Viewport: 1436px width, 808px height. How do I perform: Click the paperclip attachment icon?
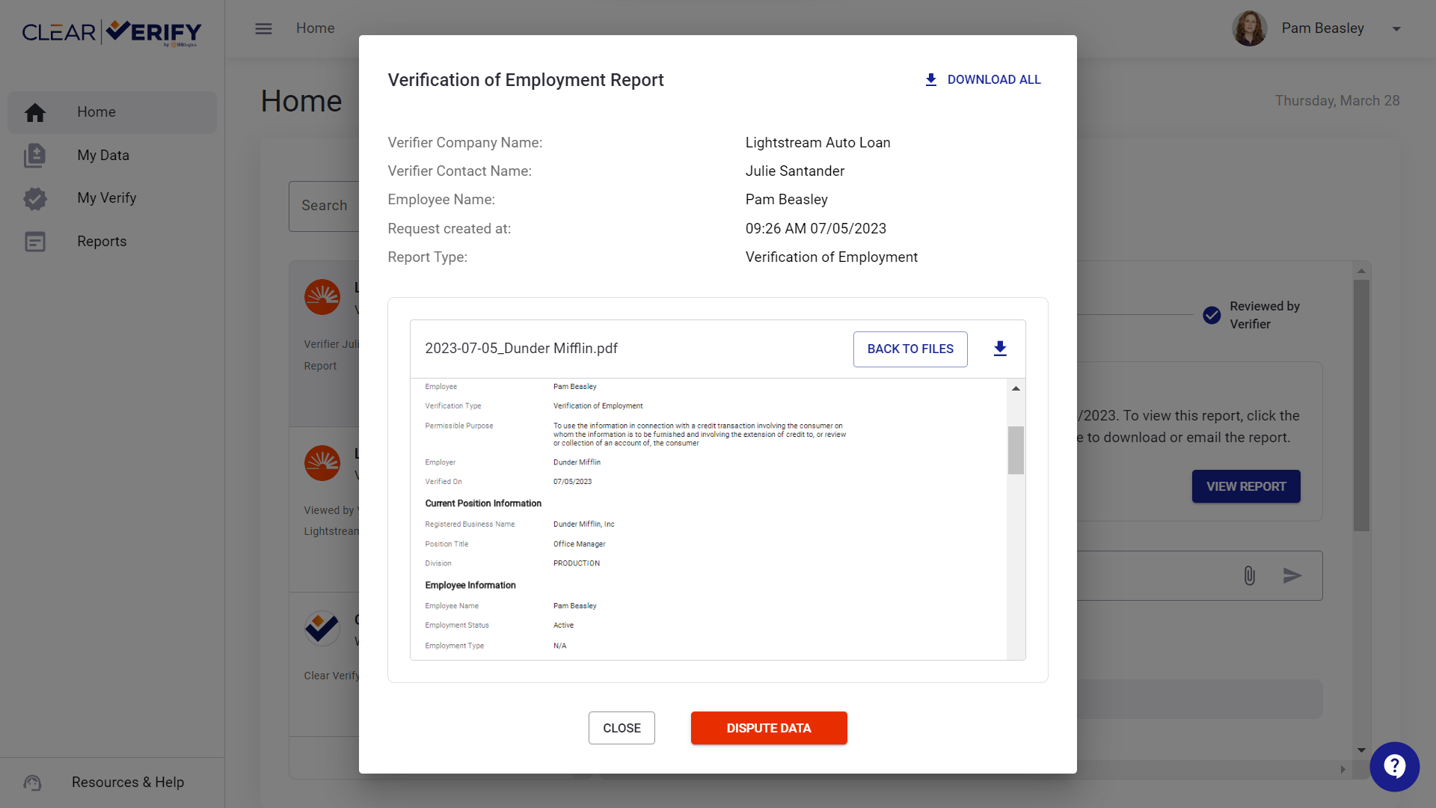(1249, 575)
